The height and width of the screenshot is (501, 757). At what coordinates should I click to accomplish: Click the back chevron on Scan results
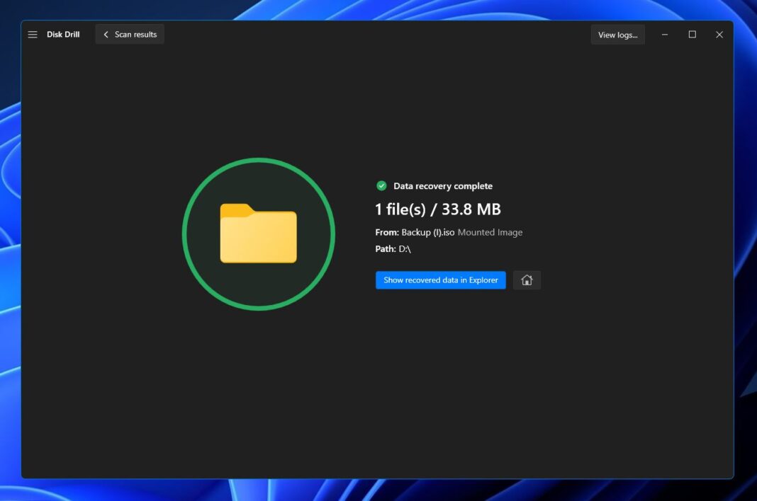tap(106, 34)
